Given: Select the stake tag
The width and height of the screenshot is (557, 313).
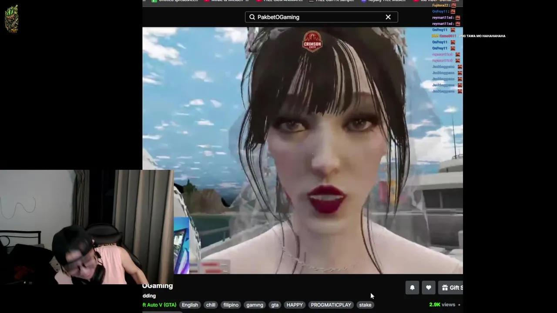Looking at the screenshot, I should (365, 305).
